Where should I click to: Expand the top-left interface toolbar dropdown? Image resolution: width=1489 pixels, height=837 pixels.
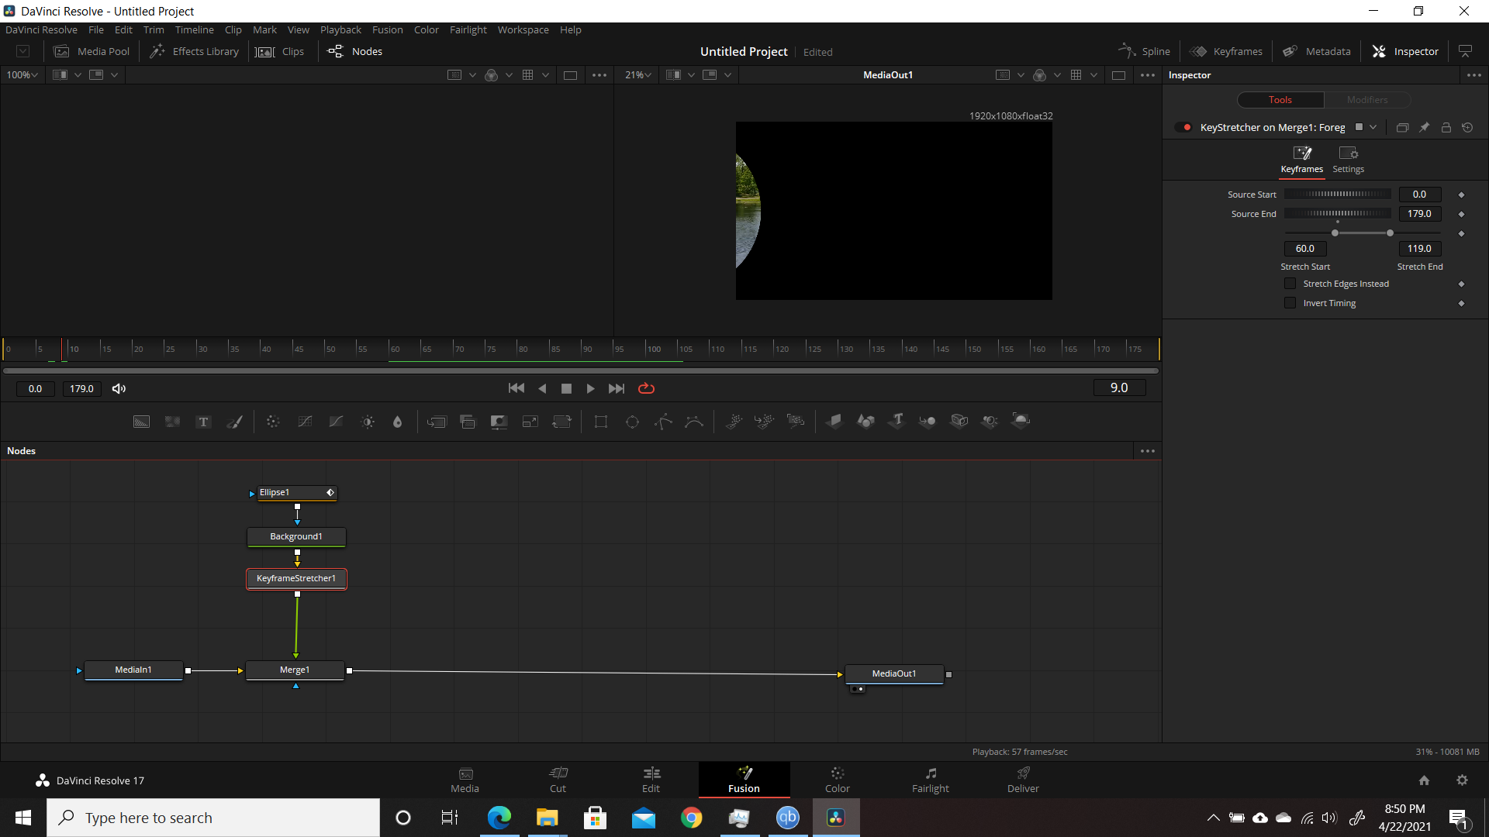[x=23, y=51]
